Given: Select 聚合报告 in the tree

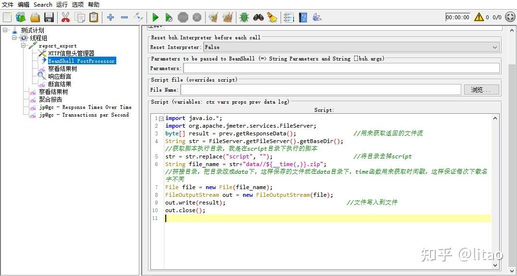Looking at the screenshot, I should coord(50,99).
